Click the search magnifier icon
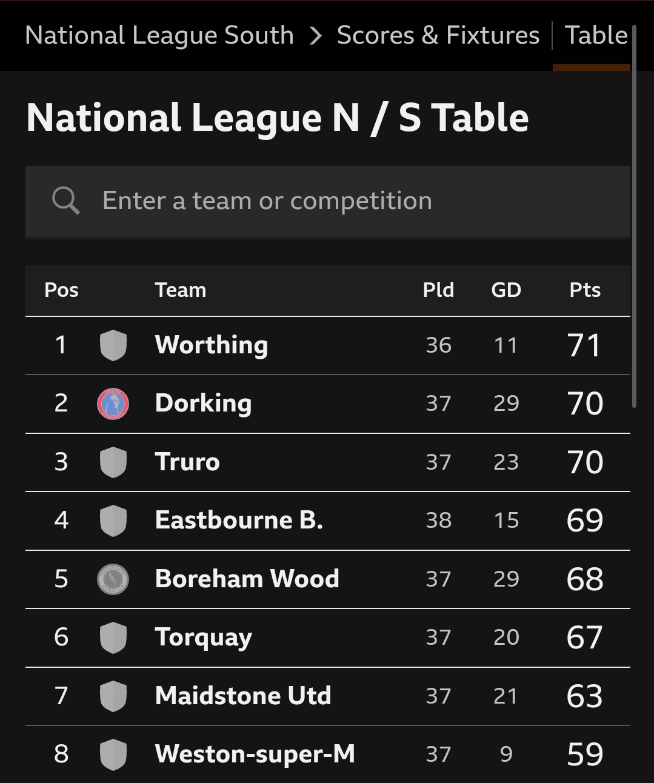Viewport: 654px width, 783px height. point(65,201)
